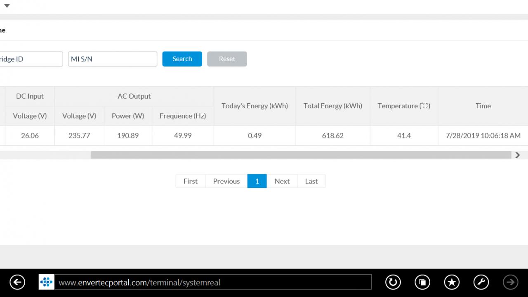This screenshot has width=528, height=297.
Task: Open page tools wrench icon
Action: (481, 282)
